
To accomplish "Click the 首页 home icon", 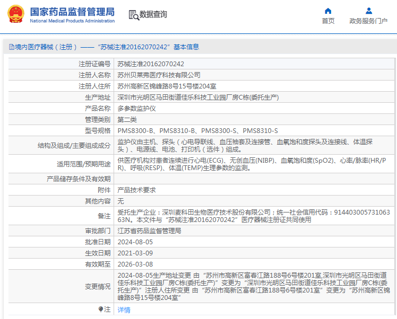I will click(328, 11).
